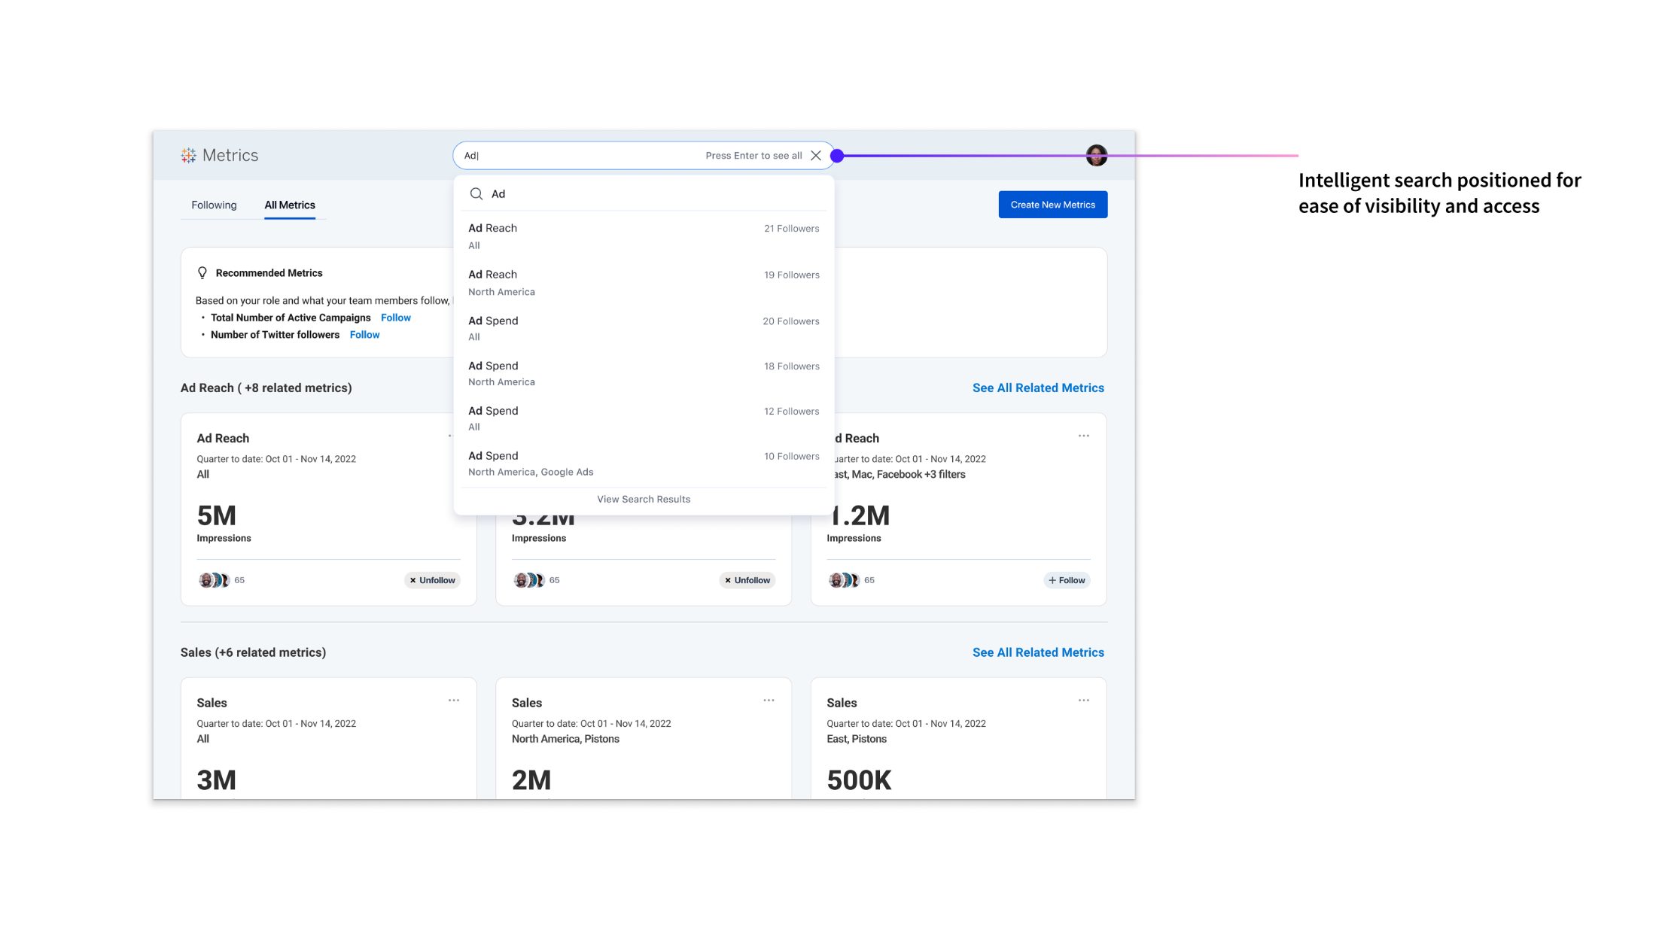
Task: Click East, Mac, Facebook +3 filters text
Action: 899,475
